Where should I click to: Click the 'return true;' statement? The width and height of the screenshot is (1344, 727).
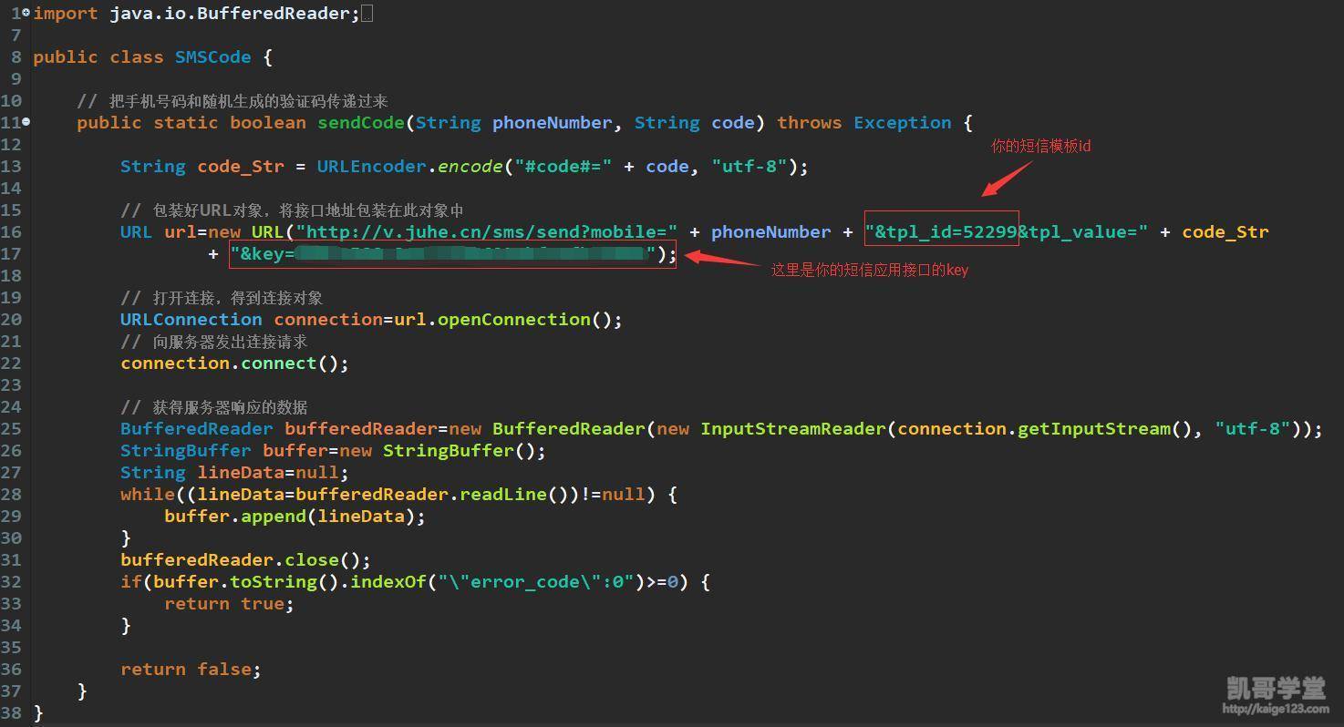click(230, 604)
